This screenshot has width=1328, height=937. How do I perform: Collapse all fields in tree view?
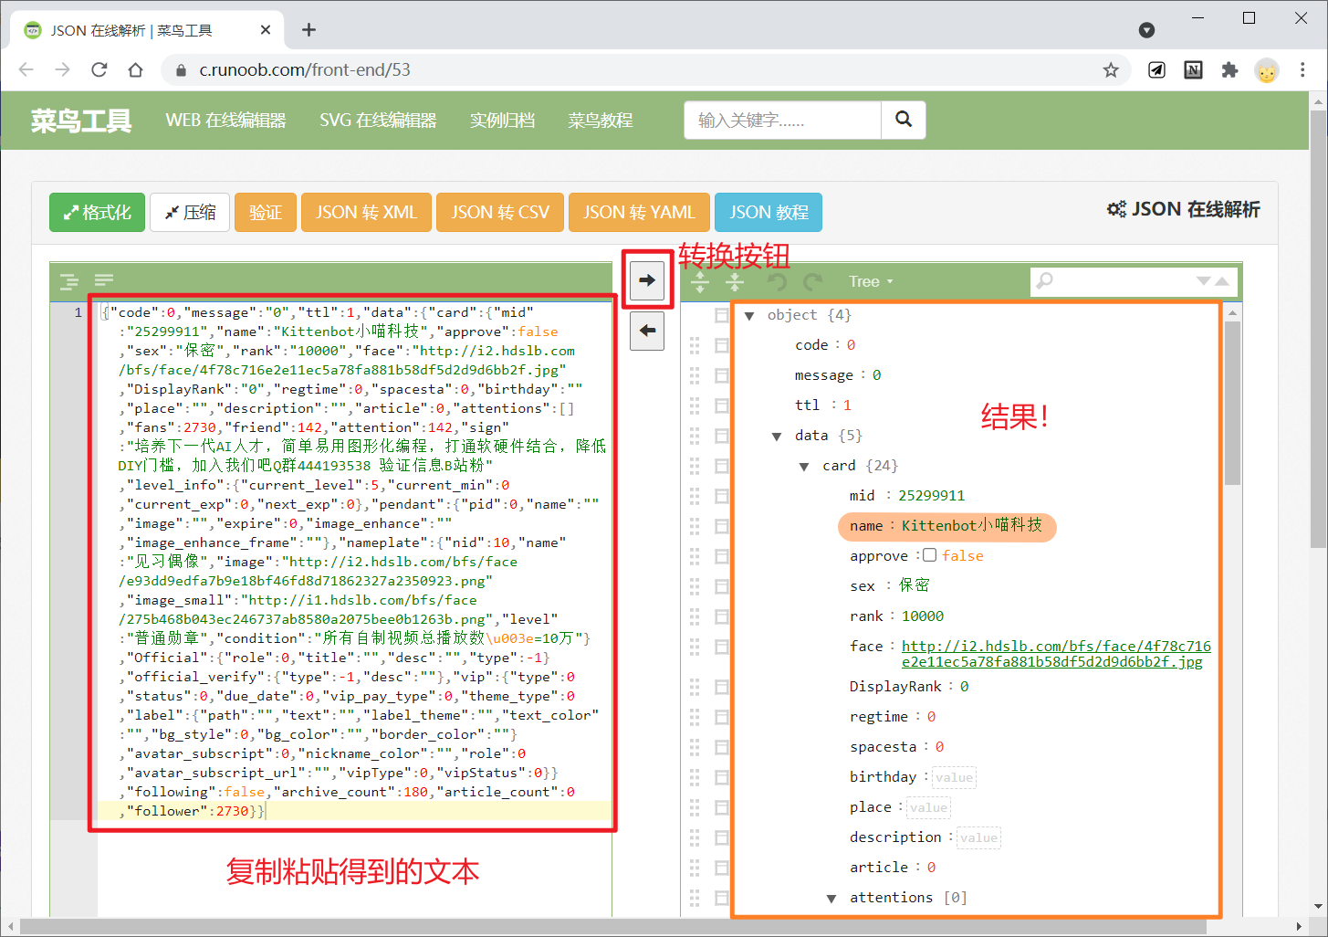coord(734,281)
